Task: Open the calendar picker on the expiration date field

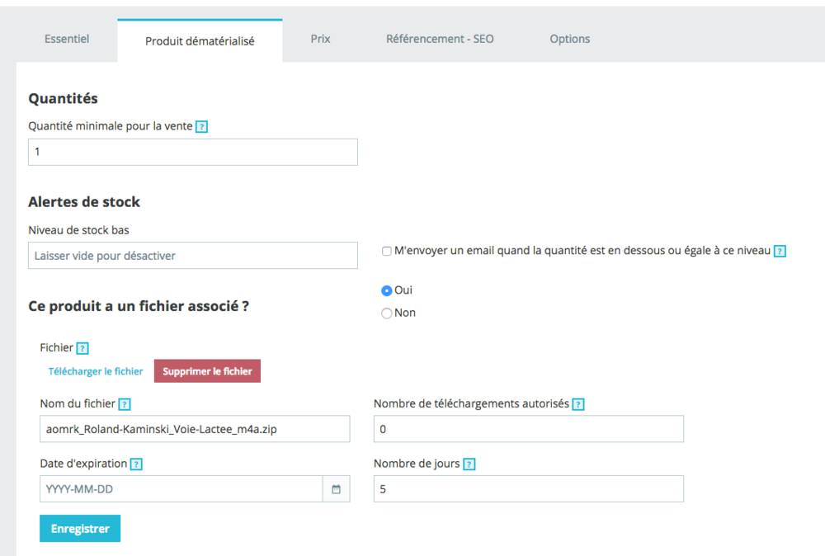Action: click(x=336, y=488)
